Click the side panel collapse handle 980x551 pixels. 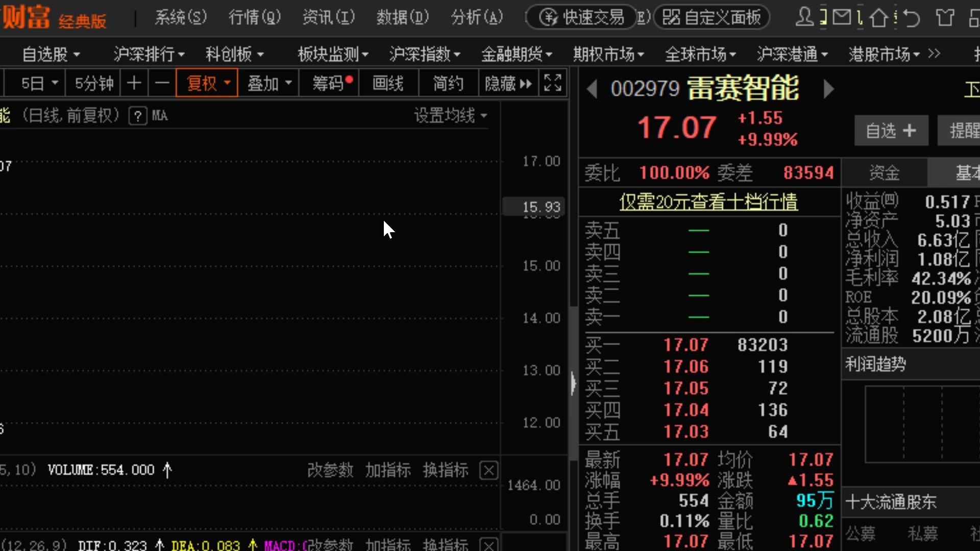573,383
